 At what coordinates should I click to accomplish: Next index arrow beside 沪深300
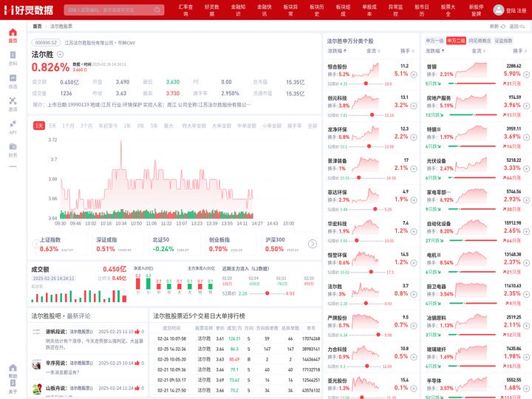tap(312, 244)
